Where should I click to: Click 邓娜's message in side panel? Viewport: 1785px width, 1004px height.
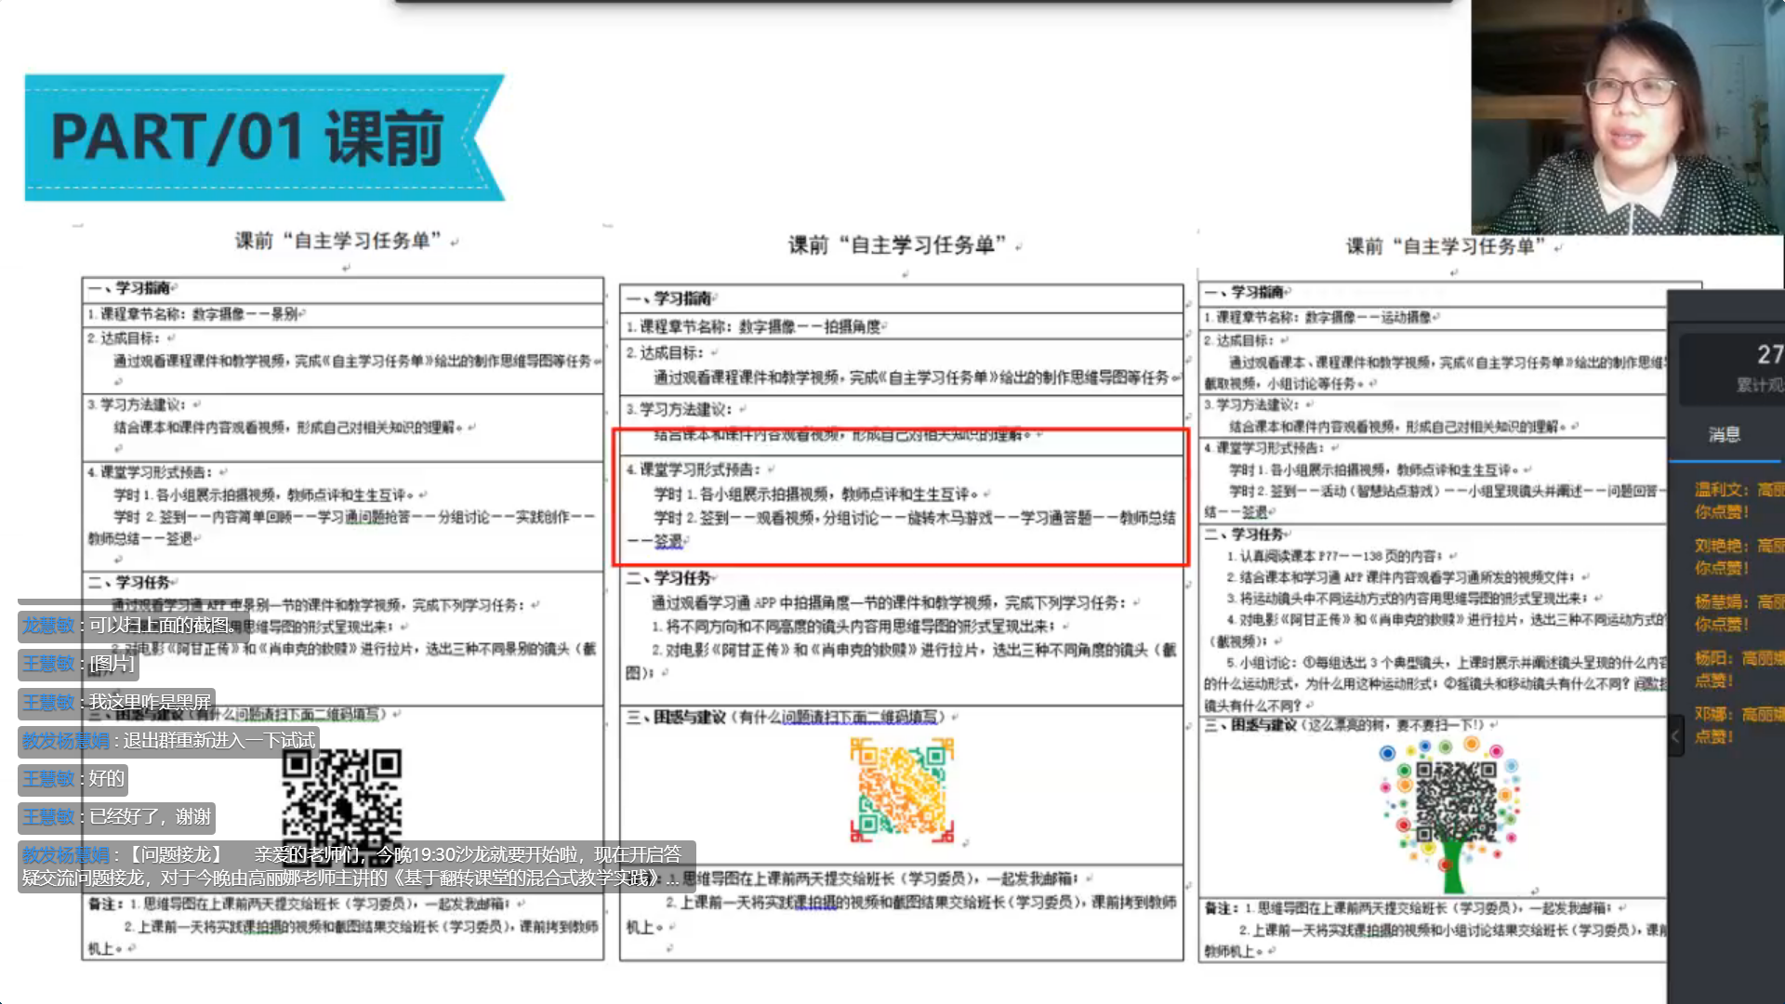click(x=1739, y=725)
